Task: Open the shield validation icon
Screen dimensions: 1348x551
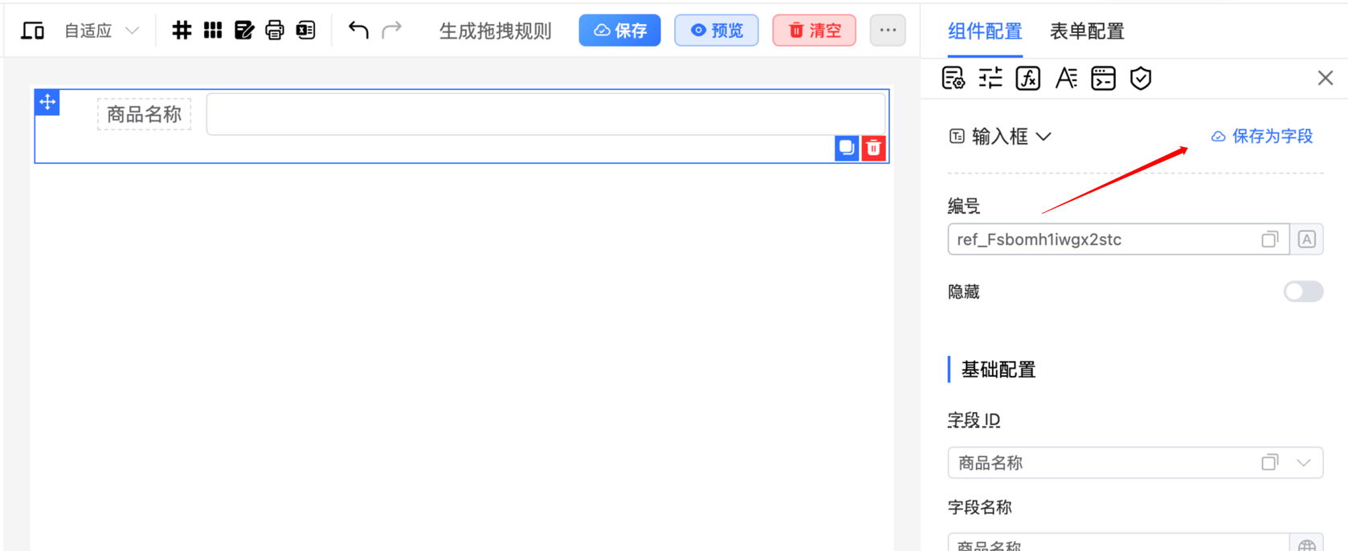Action: [x=1140, y=78]
